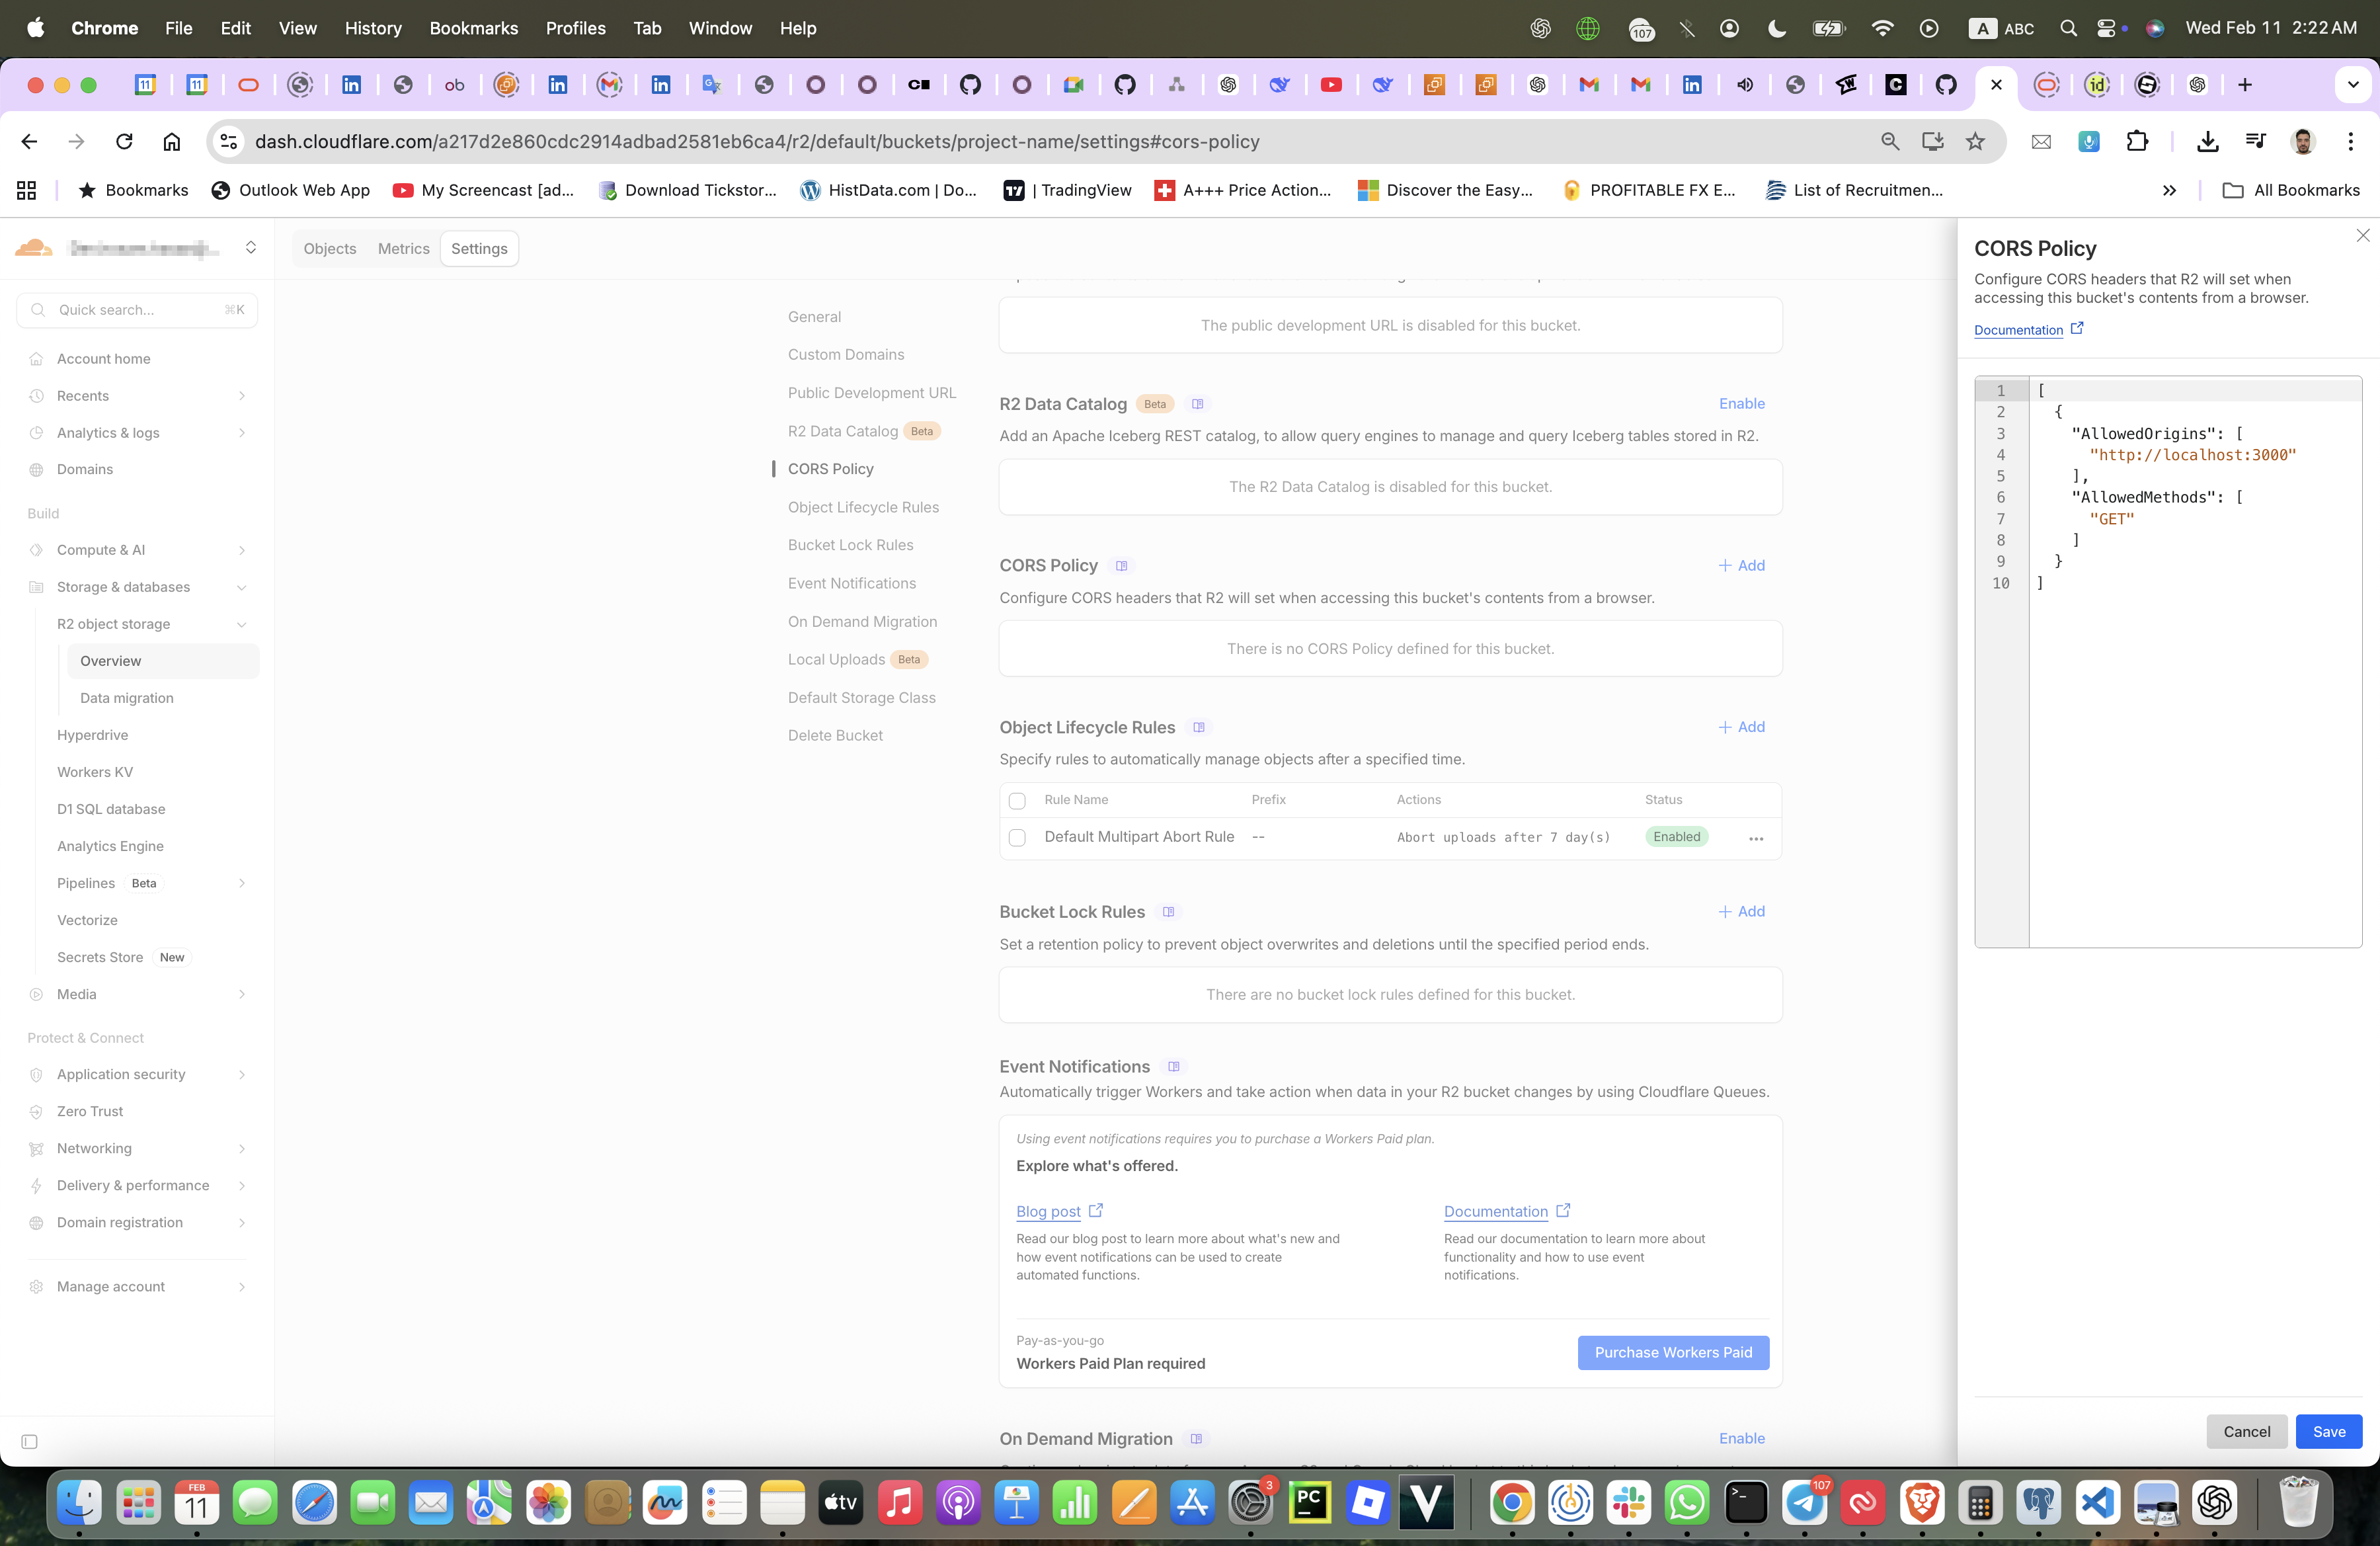Switch to the Objects tab
This screenshot has height=1546, width=2380.
pyautogui.click(x=330, y=249)
